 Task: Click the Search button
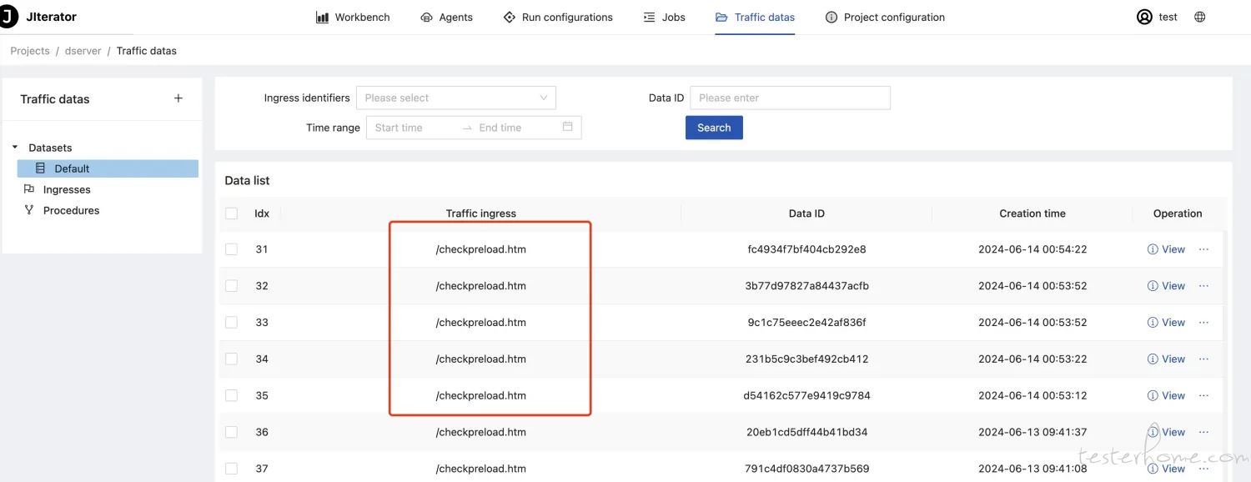pos(714,128)
